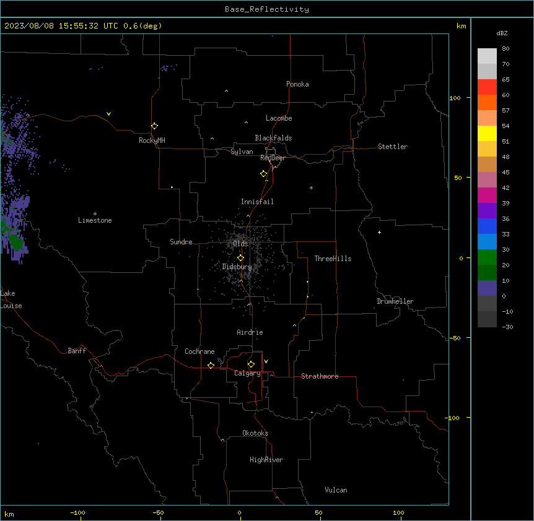The width and height of the screenshot is (534, 521).
Task: Click the Innisfail city label
Action: 257,202
